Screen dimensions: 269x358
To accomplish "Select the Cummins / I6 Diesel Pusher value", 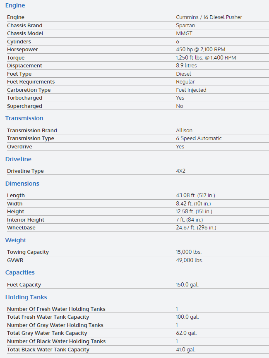I will [209, 17].
